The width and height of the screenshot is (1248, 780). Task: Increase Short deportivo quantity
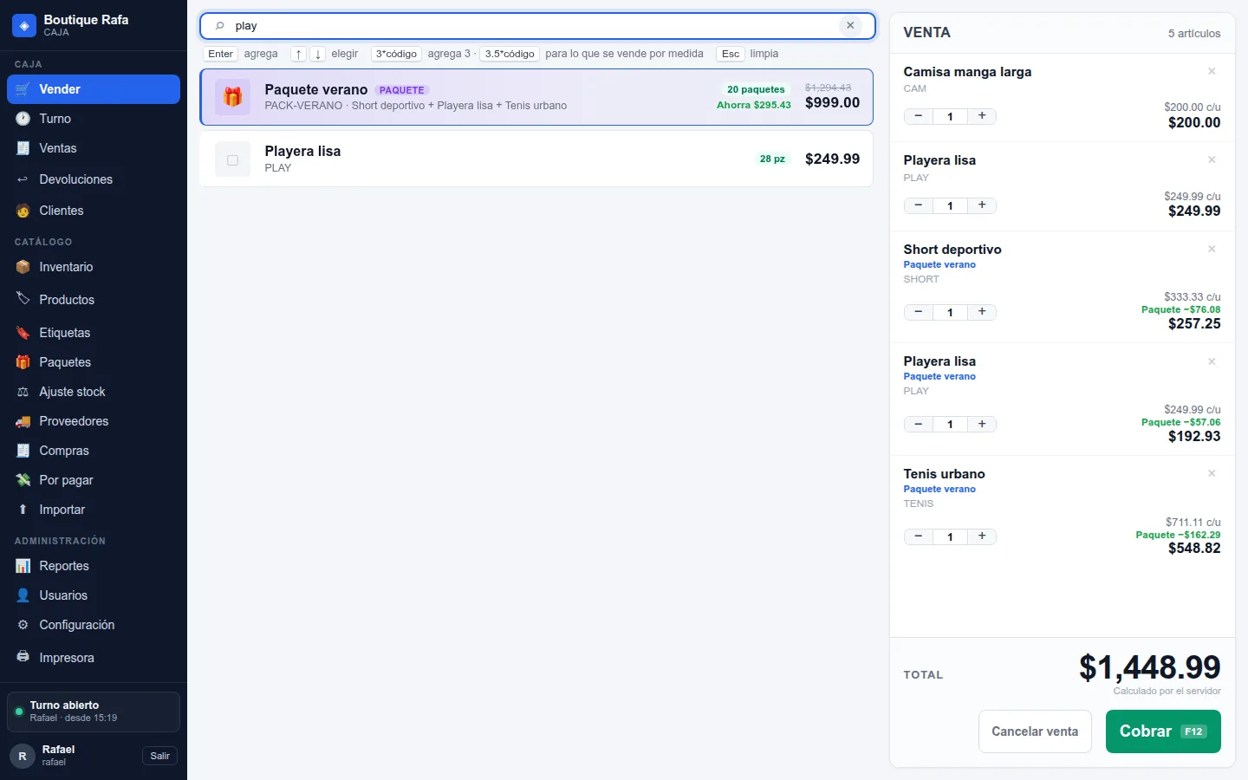pyautogui.click(x=982, y=312)
